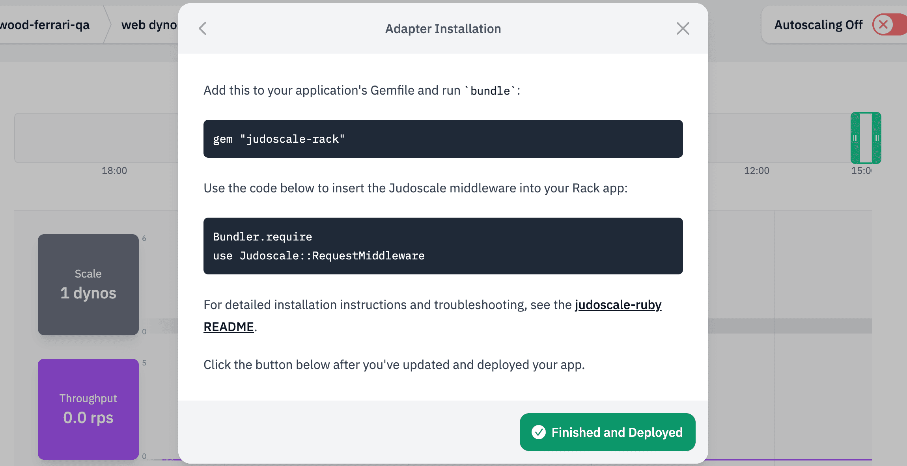Select the gem judoscale-rack code block

tap(442, 139)
